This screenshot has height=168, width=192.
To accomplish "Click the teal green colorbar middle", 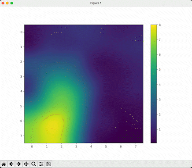I will click(154, 84).
